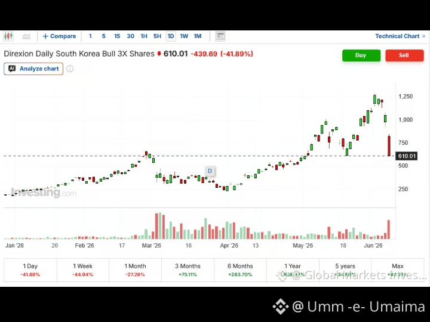Switch to the area chart type icon
This screenshot has height=322, width=430.
point(26,36)
